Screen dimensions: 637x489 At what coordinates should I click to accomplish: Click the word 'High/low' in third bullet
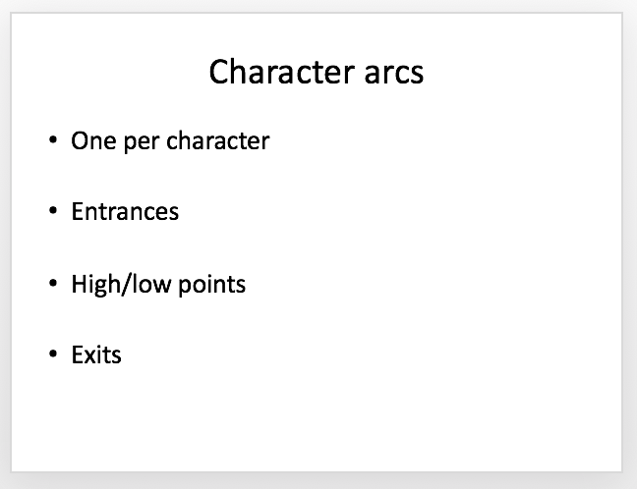121,284
